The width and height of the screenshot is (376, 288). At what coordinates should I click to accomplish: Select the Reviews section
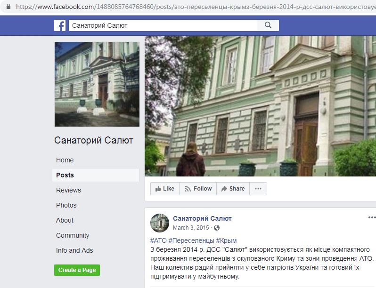(69, 190)
